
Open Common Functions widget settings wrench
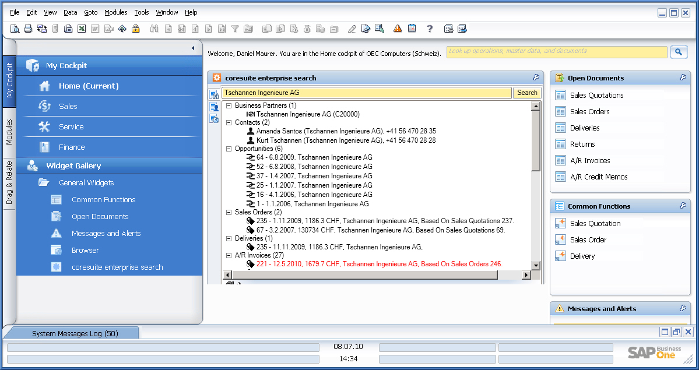tap(683, 206)
